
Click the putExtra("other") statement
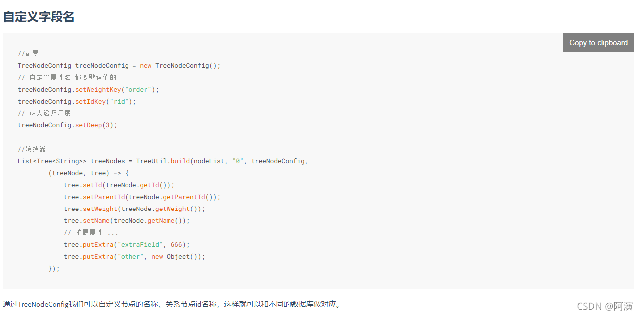point(134,256)
